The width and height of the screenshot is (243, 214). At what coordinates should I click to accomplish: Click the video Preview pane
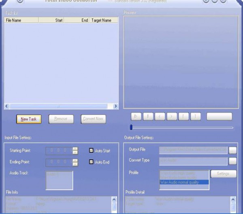point(181,62)
